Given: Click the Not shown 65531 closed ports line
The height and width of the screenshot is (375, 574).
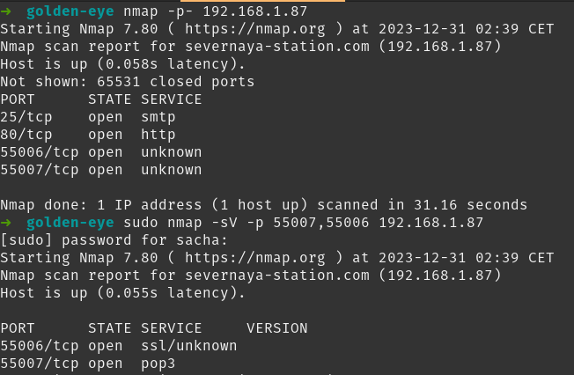Looking at the screenshot, I should tap(128, 82).
